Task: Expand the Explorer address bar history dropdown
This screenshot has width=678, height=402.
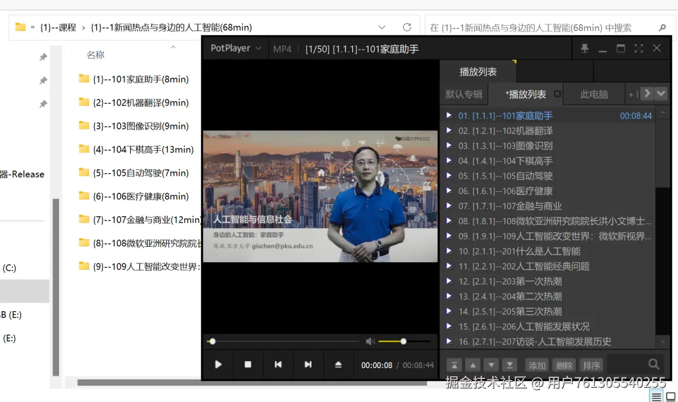Action: [x=382, y=27]
